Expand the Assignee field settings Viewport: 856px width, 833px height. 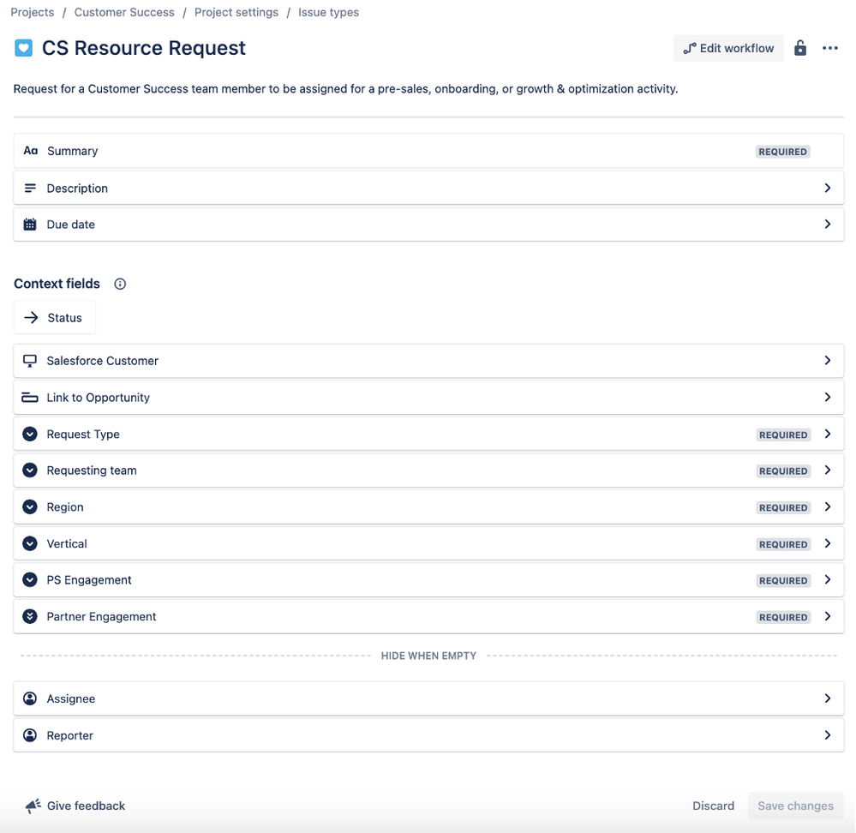pos(828,698)
